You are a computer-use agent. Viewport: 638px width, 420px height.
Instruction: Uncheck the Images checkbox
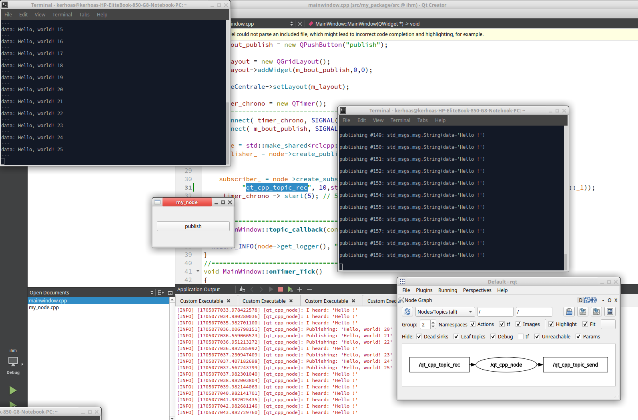click(x=518, y=324)
